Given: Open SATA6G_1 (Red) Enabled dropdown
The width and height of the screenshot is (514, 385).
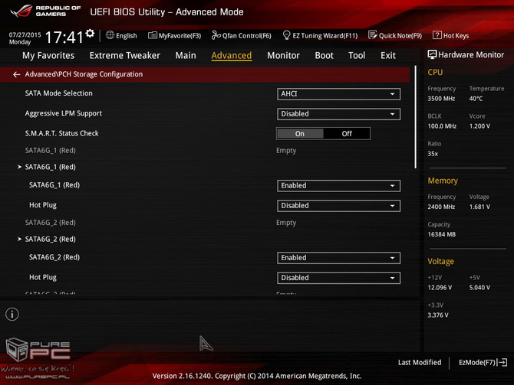Looking at the screenshot, I should (338, 185).
